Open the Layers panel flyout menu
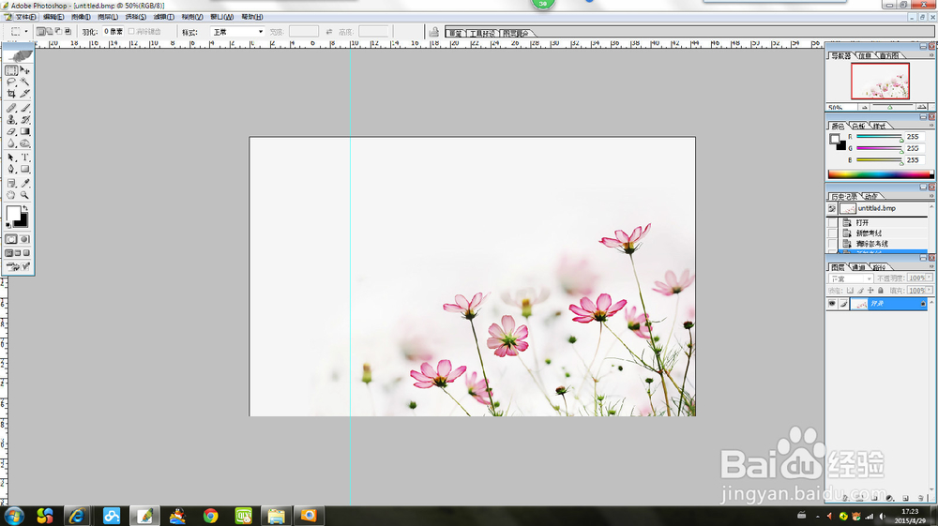Screen dimensions: 938x526 coord(930,266)
